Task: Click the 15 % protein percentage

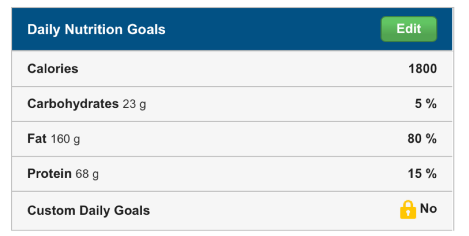Action: pos(422,174)
